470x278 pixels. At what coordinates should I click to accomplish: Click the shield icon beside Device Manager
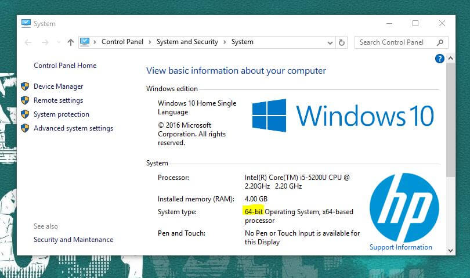(25, 86)
